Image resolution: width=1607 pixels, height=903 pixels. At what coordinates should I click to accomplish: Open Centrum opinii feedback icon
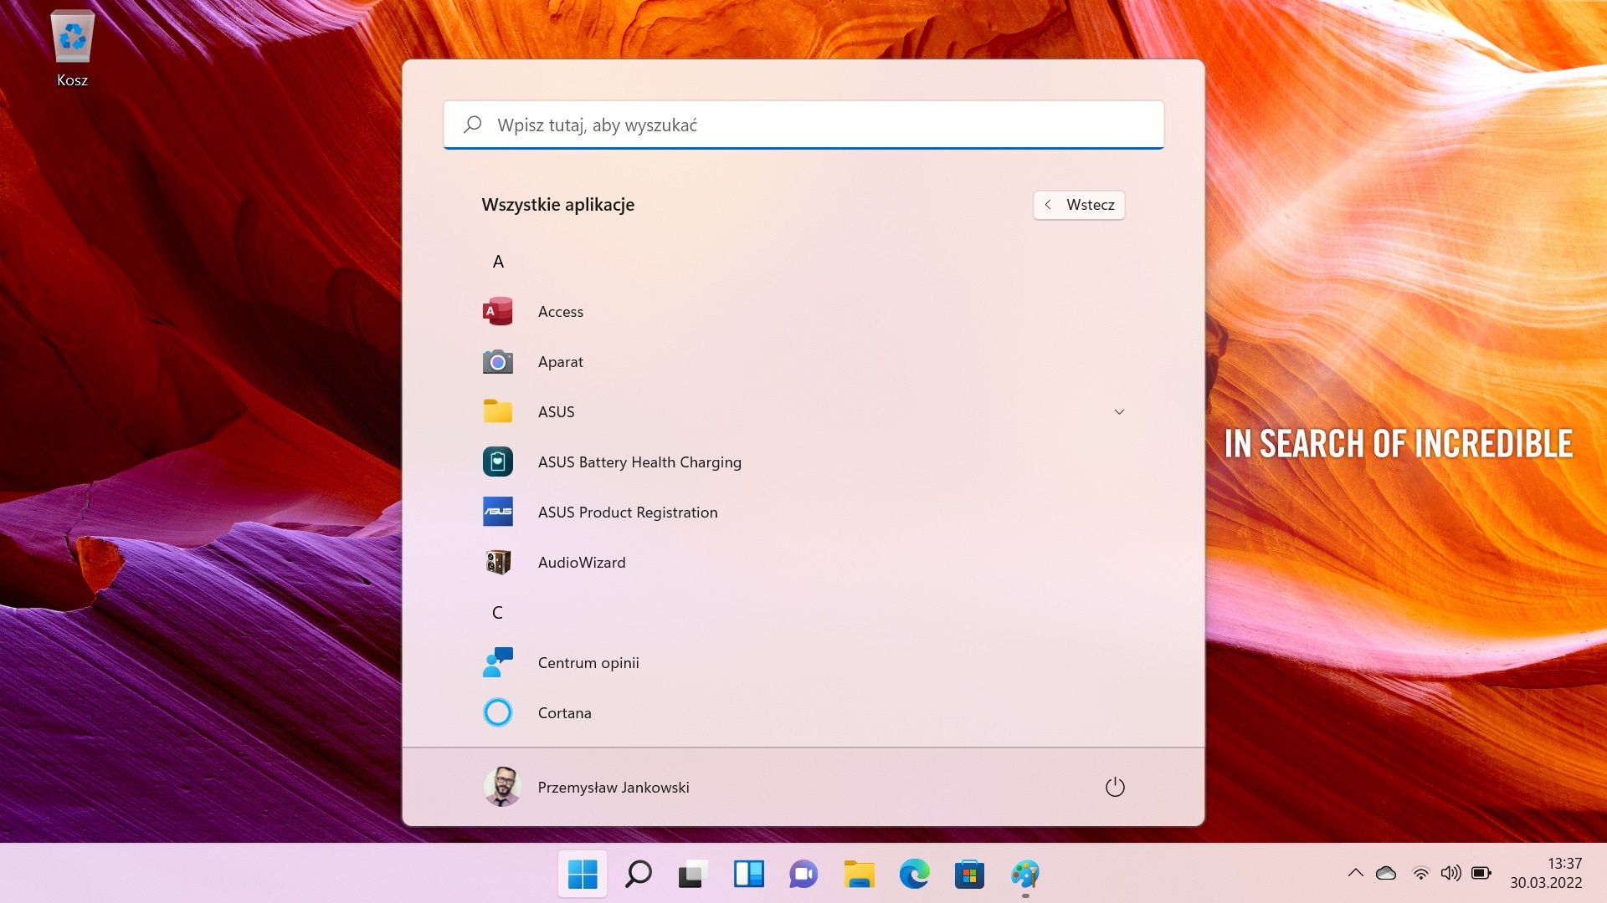pyautogui.click(x=498, y=662)
